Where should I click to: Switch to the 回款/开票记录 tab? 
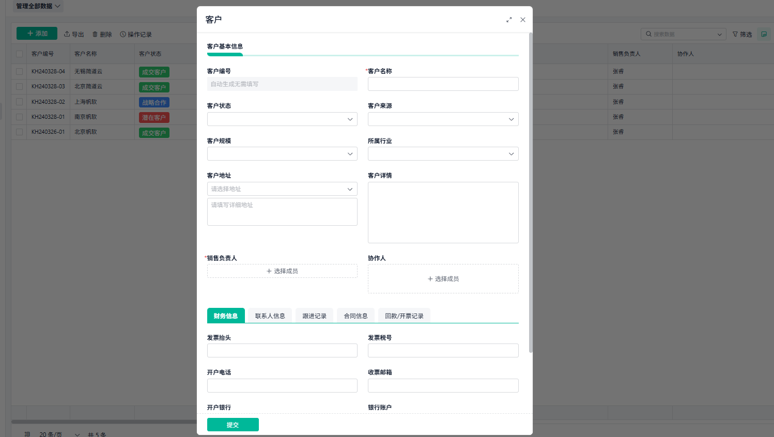[x=404, y=316]
